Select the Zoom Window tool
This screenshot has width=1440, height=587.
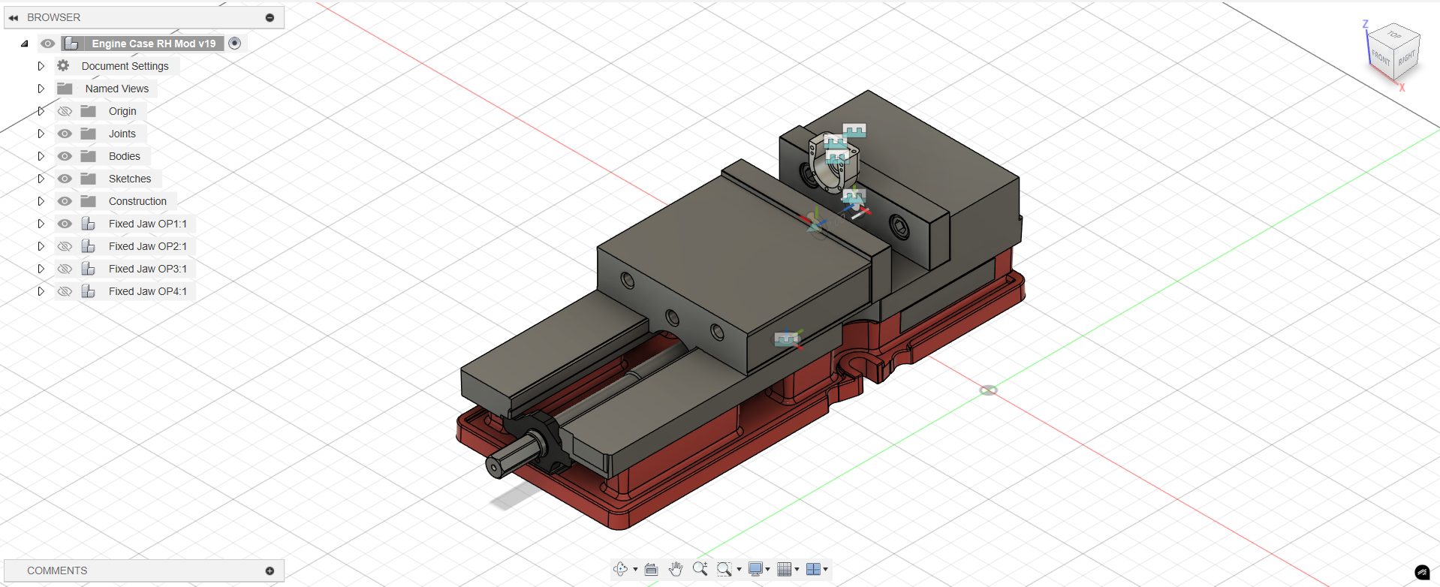pyautogui.click(x=724, y=569)
